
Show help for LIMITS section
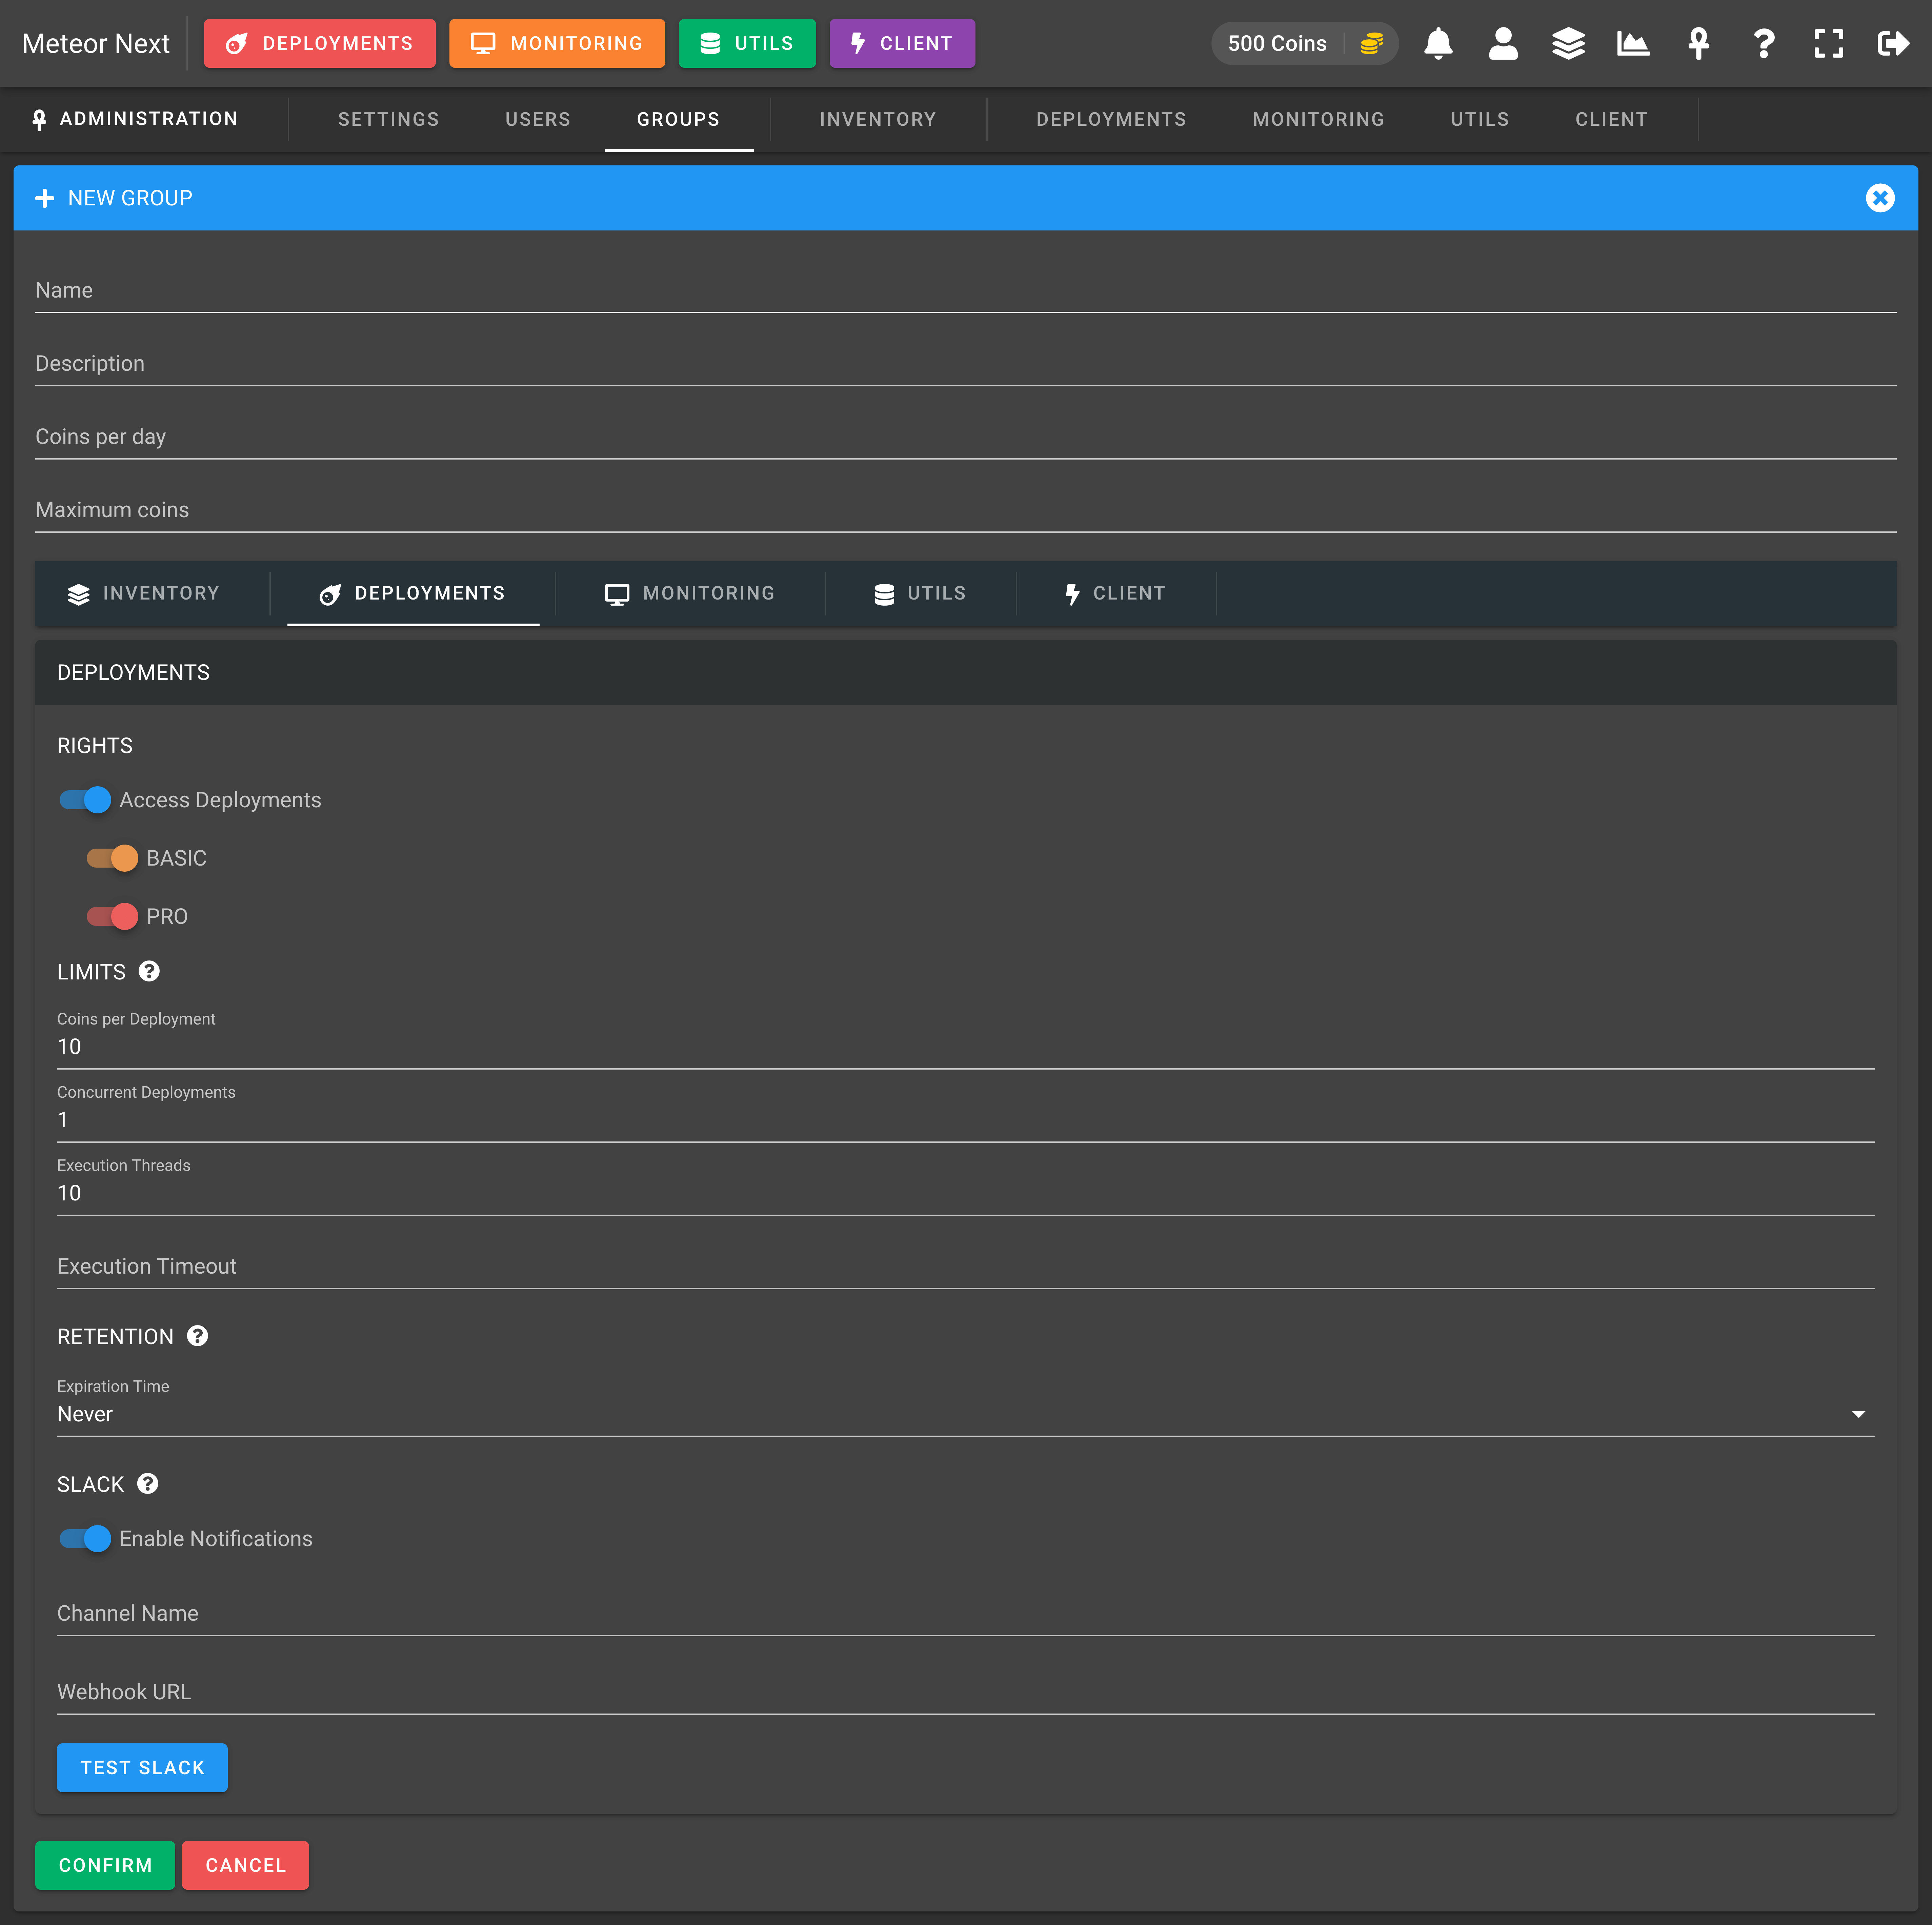point(149,971)
